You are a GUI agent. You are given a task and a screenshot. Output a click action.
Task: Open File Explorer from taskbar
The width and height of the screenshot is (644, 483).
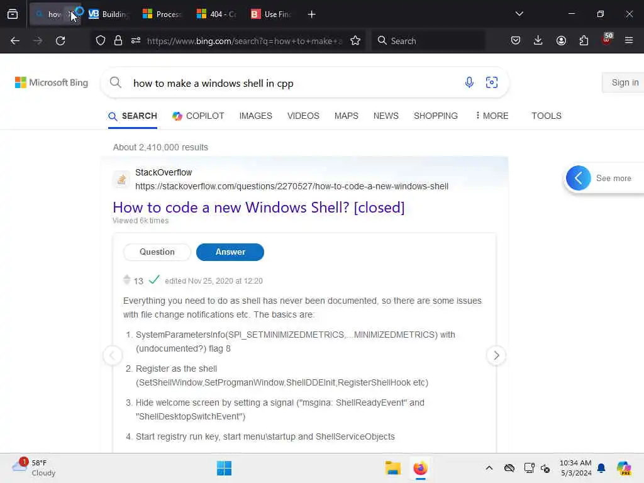tap(392, 468)
